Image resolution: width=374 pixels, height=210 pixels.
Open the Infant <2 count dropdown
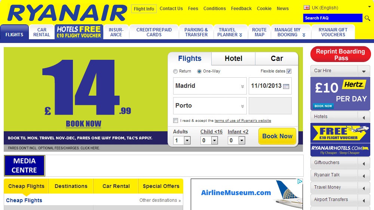[242, 140]
